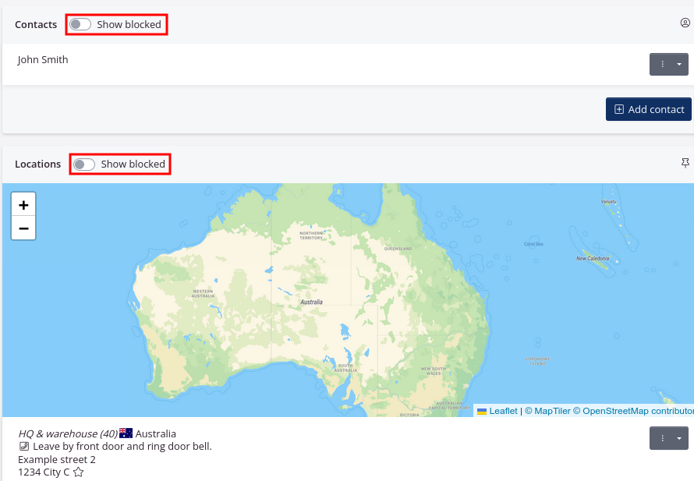Click the plus icon inside Add contact

pos(620,109)
